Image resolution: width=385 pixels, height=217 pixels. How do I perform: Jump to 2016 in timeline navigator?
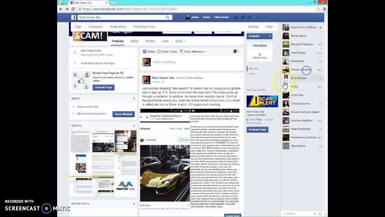252,74
